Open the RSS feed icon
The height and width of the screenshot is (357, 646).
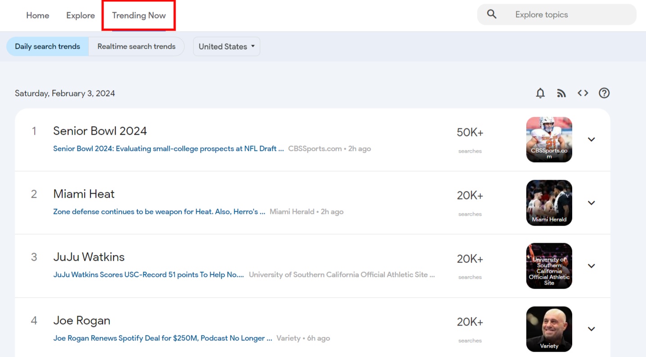coord(561,93)
